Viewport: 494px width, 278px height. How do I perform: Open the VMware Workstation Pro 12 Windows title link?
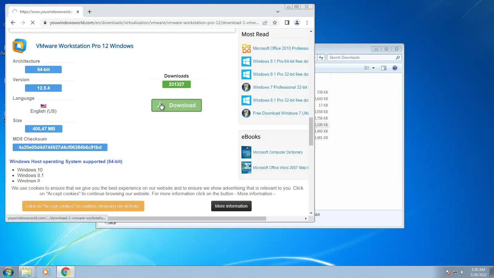click(85, 46)
